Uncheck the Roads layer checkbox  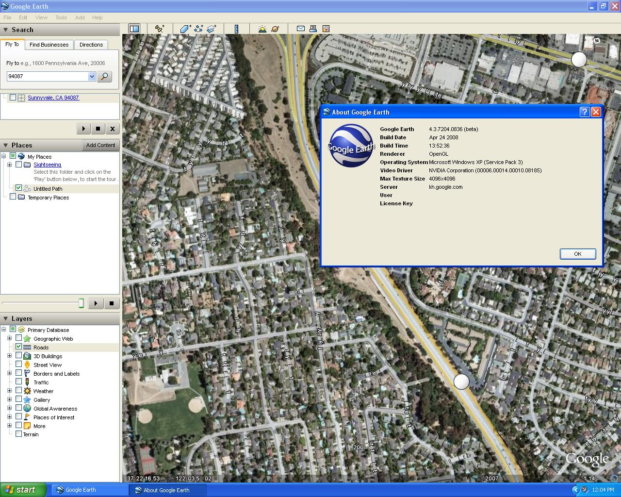pos(18,347)
